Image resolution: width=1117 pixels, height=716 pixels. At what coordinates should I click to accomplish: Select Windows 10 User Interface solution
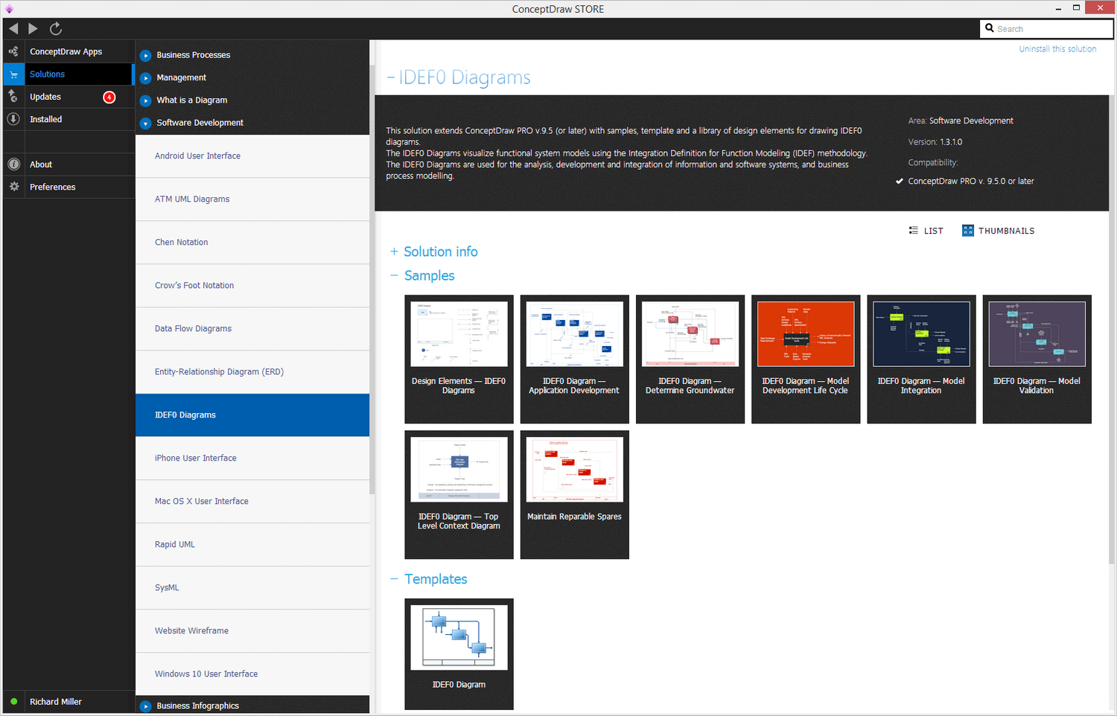(x=252, y=674)
